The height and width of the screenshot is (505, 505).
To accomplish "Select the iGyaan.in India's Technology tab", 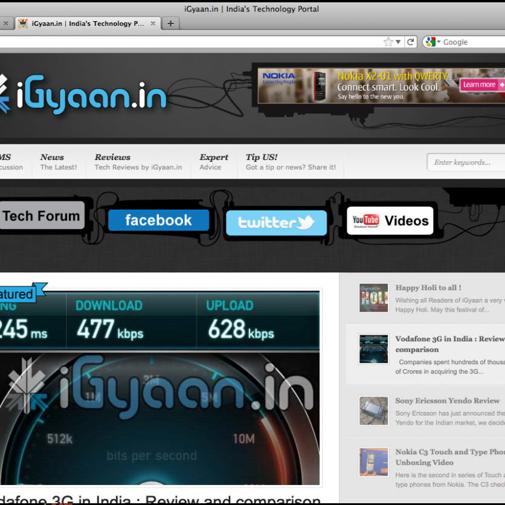I will (85, 24).
